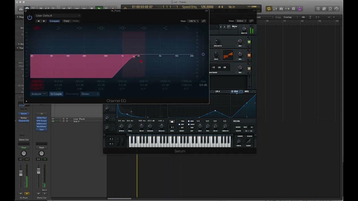358x201 pixels.
Task: Select the VELO tab in Serum
Action: (236, 92)
